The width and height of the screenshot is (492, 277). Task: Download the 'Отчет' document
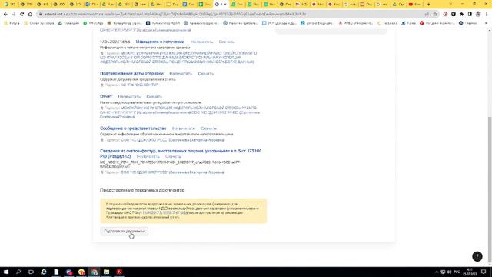click(x=154, y=97)
